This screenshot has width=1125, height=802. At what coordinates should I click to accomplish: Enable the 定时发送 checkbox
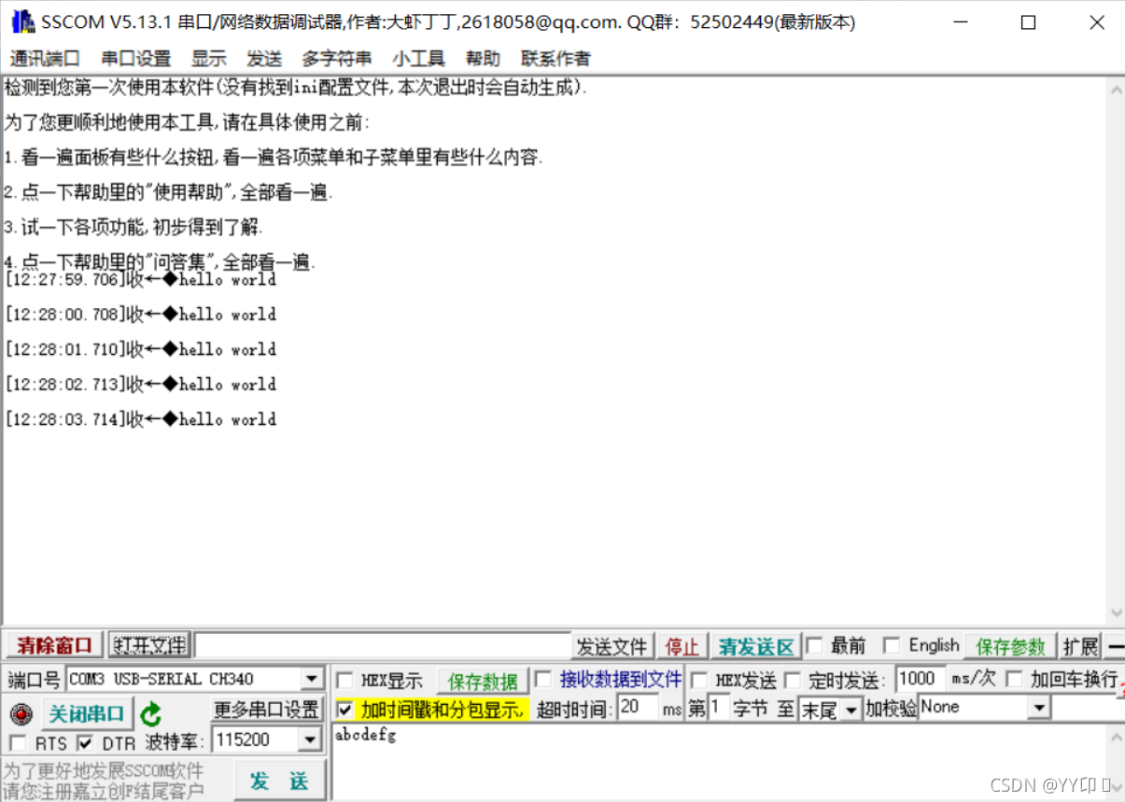[x=792, y=681]
